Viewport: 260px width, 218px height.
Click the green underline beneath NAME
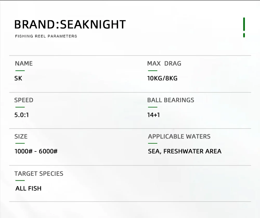click(x=20, y=70)
